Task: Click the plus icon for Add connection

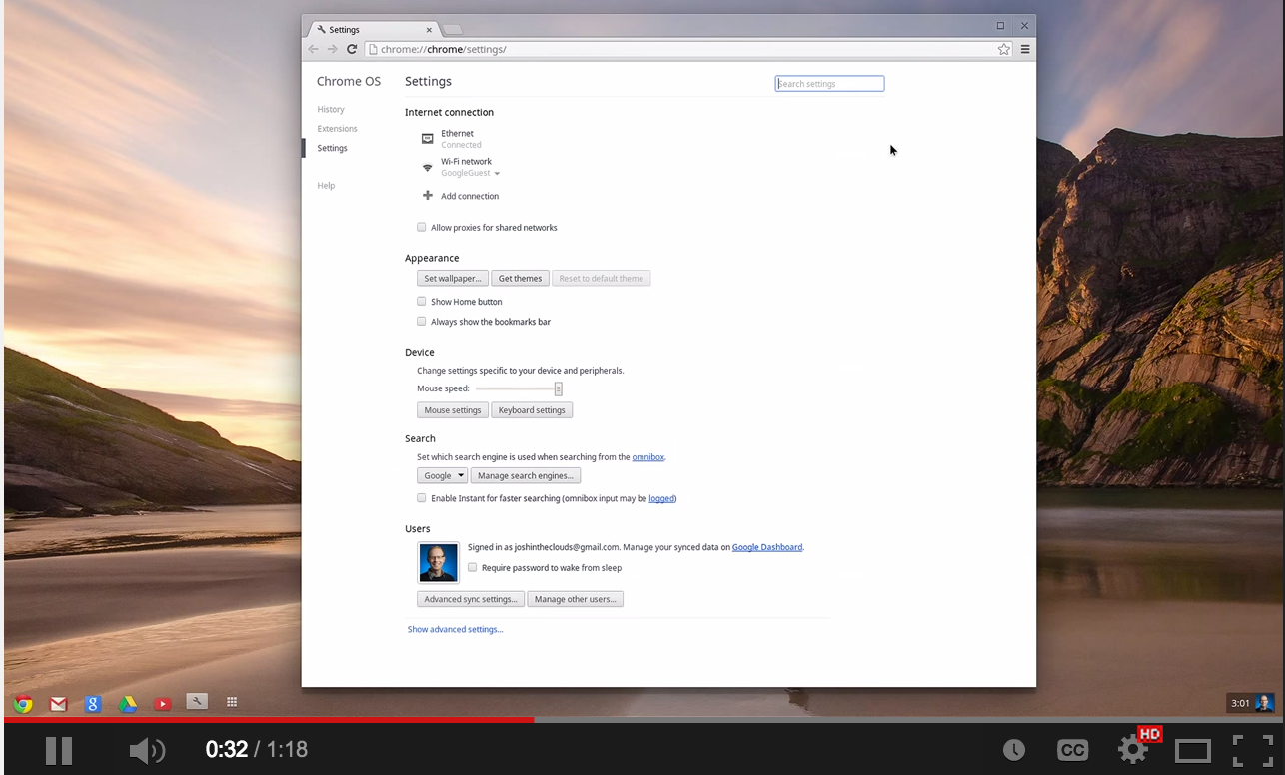Action: coord(428,196)
